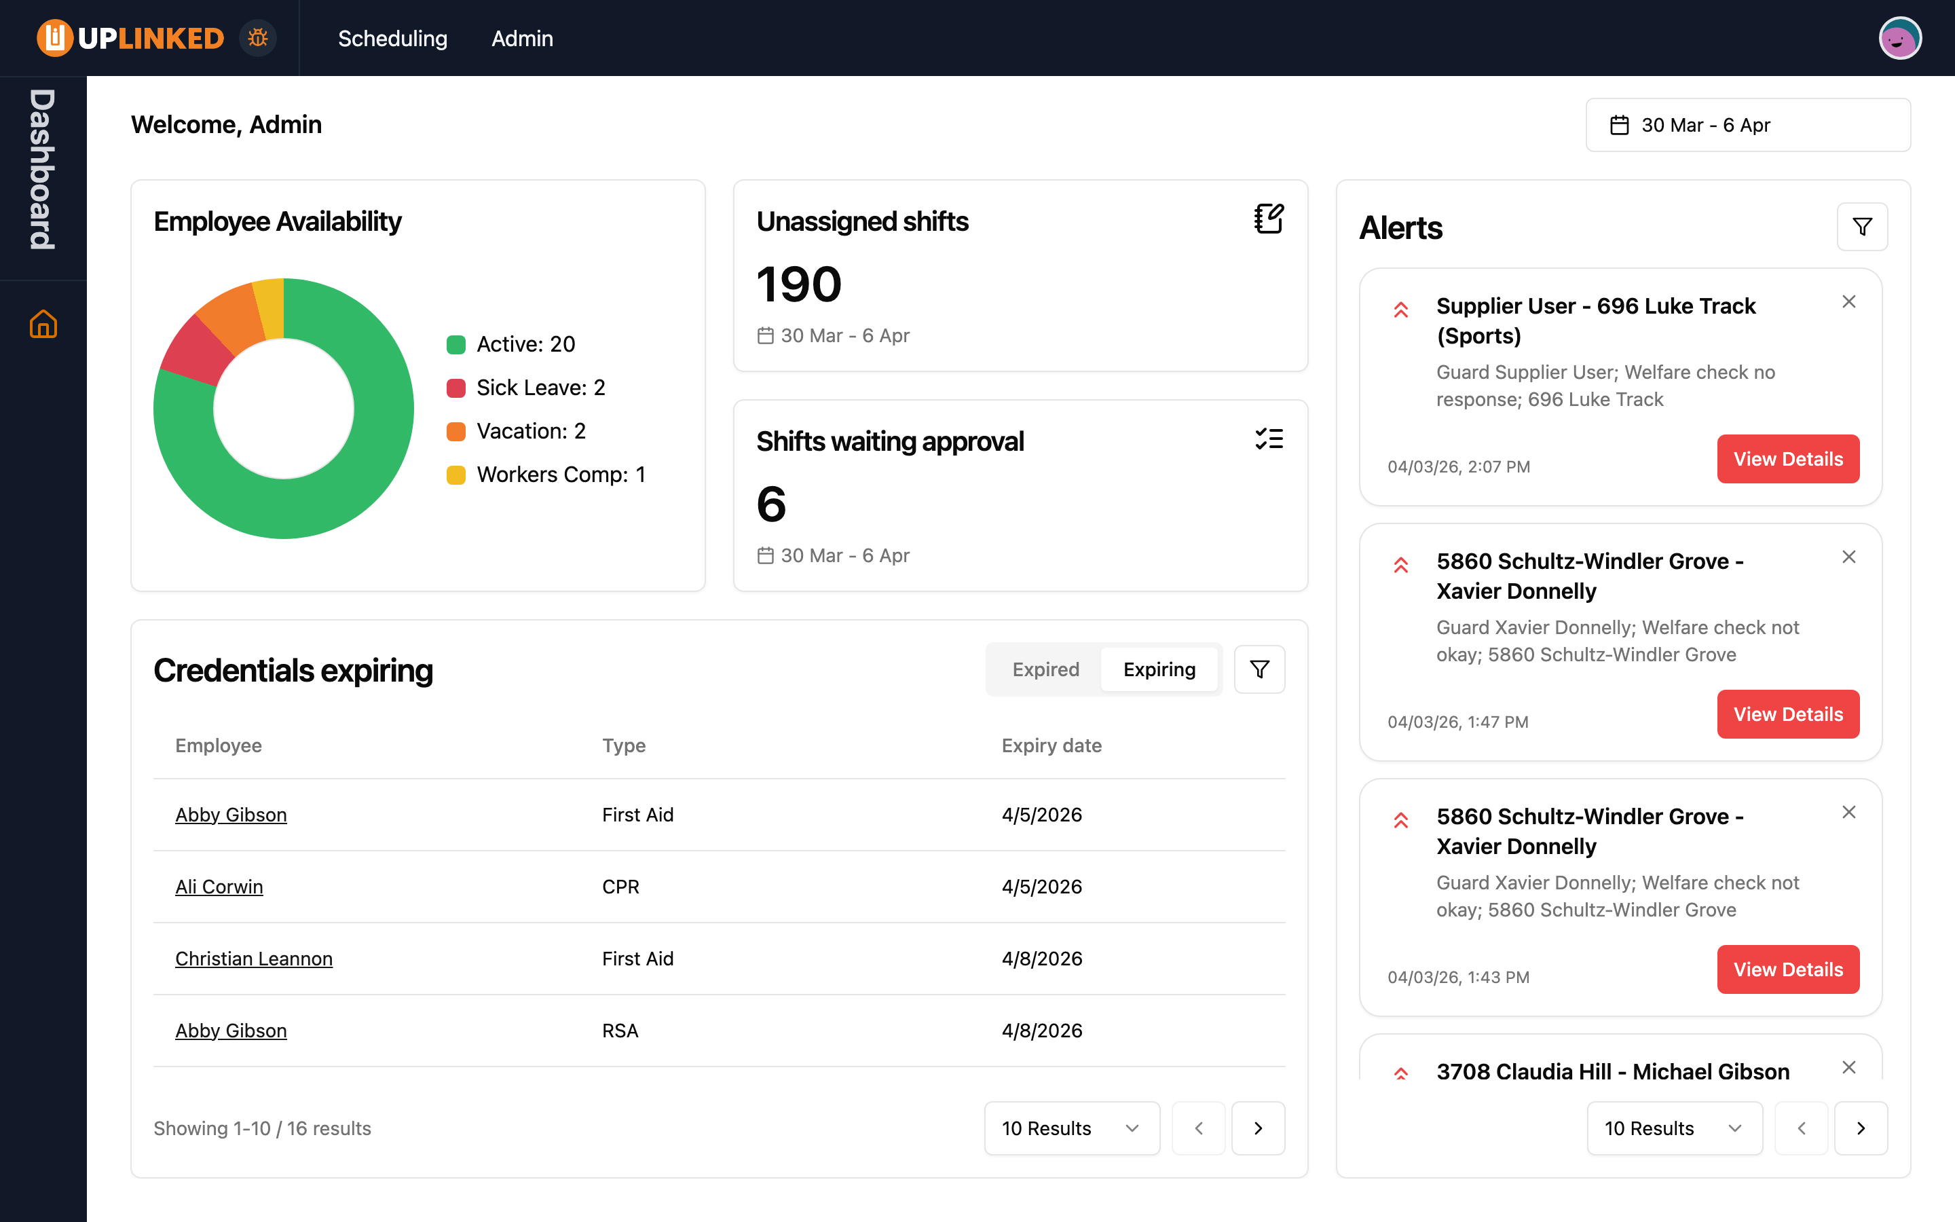The width and height of the screenshot is (1955, 1222).
Task: Open the Shifts waiting approval checklist icon
Action: click(x=1268, y=439)
